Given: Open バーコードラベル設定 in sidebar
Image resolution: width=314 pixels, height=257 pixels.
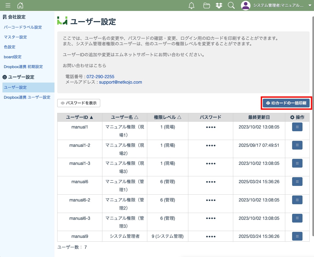Looking at the screenshot, I should pos(23,27).
